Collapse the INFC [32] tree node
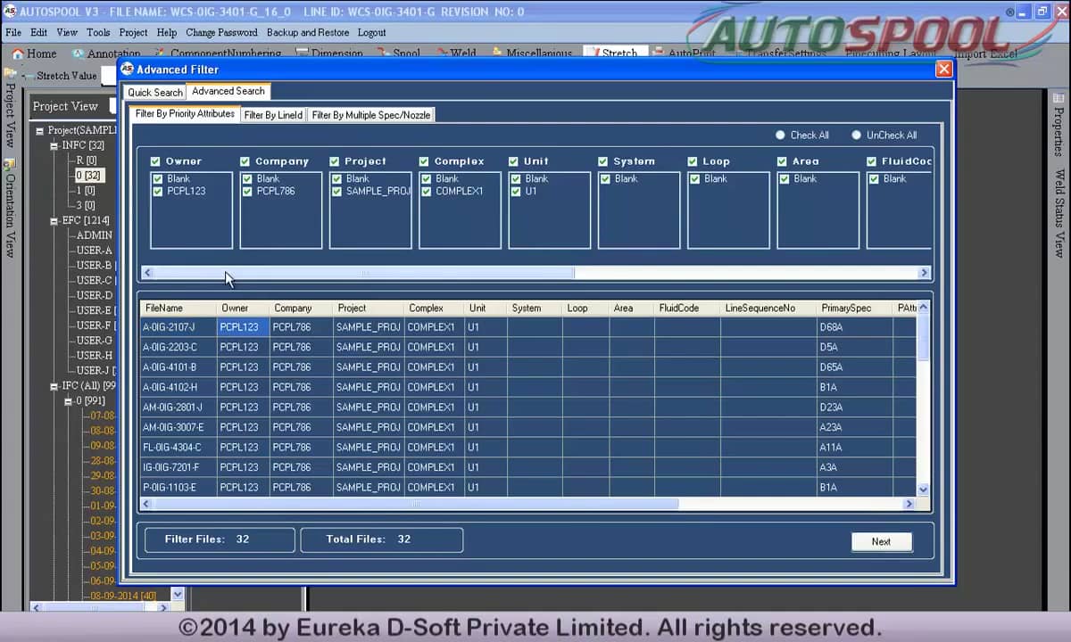 coord(54,145)
